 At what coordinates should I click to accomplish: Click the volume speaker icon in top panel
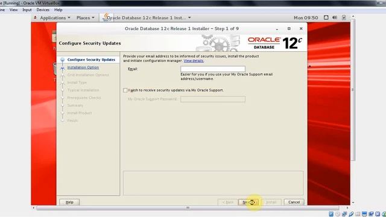click(335, 17)
